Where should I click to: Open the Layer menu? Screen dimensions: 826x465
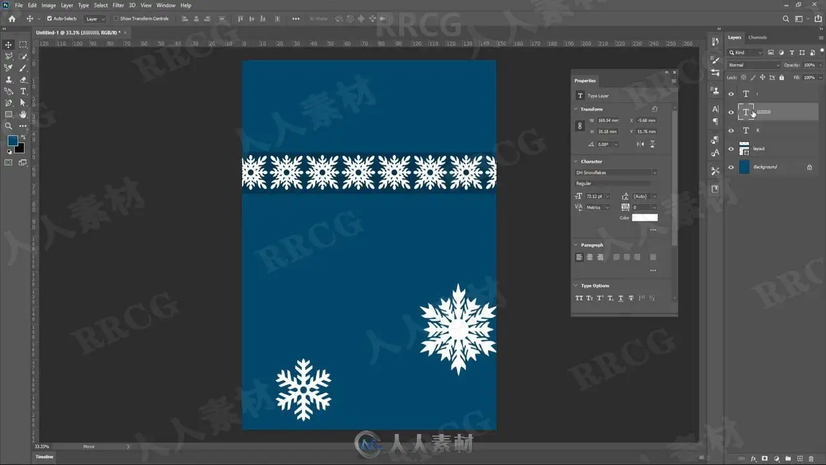tap(67, 5)
